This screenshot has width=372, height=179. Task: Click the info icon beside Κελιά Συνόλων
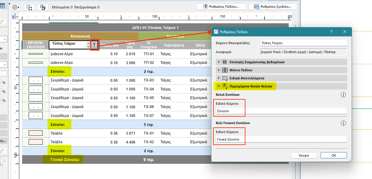point(343,95)
